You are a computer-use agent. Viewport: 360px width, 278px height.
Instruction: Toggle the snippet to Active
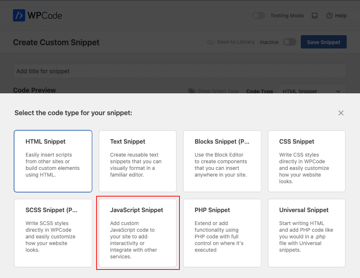[290, 42]
